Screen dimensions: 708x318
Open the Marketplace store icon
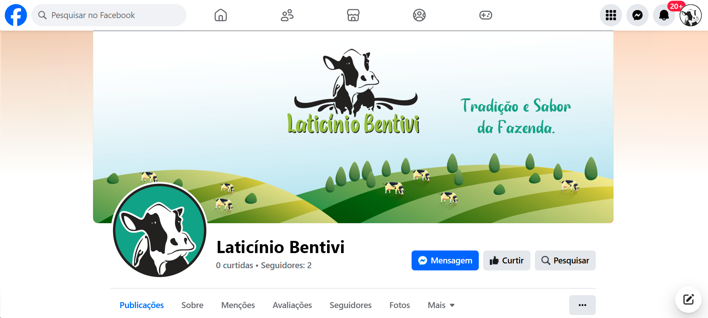353,15
